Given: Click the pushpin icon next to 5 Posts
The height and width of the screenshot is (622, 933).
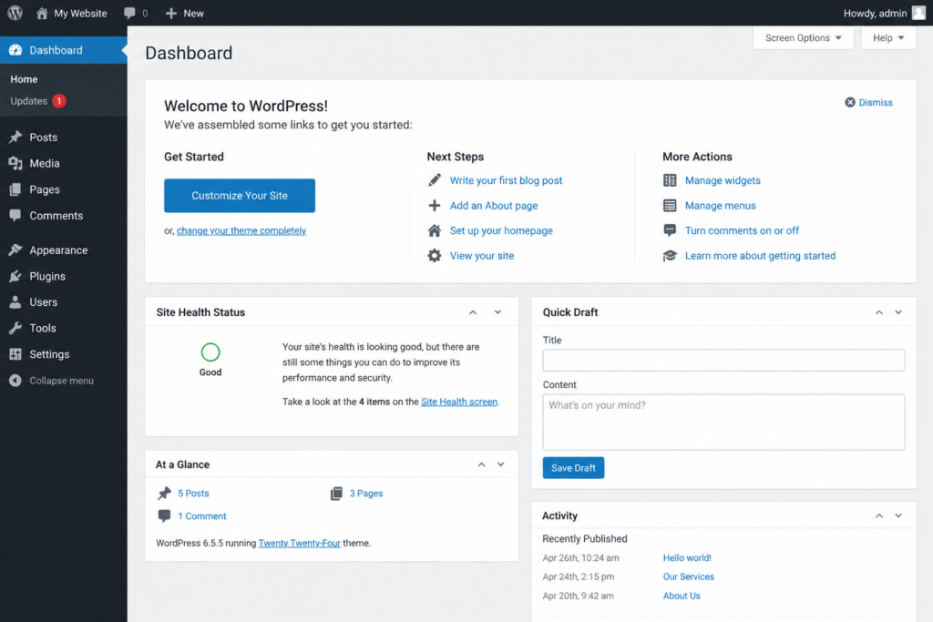Looking at the screenshot, I should coord(164,493).
